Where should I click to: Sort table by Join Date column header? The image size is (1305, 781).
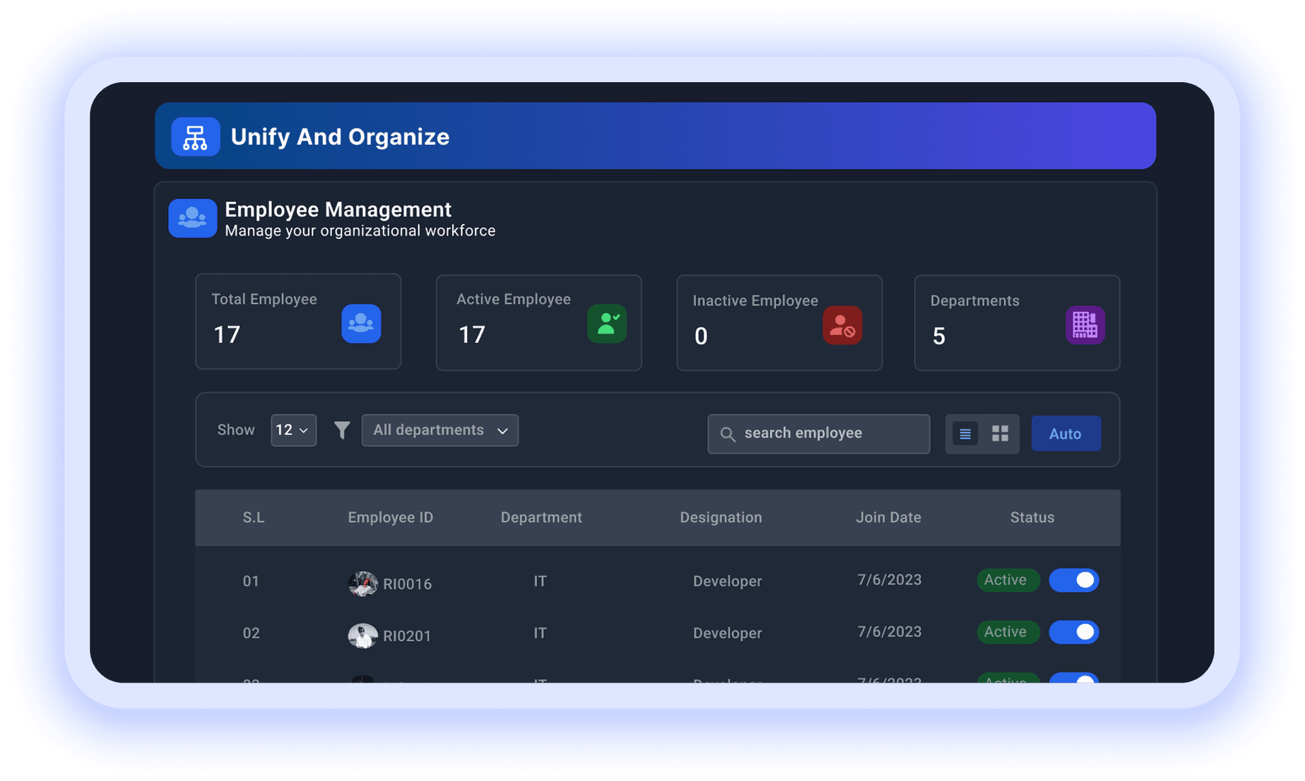[x=888, y=517]
